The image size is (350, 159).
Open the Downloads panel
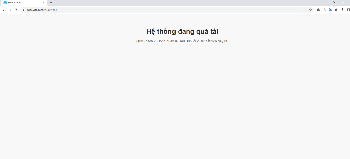click(x=342, y=10)
